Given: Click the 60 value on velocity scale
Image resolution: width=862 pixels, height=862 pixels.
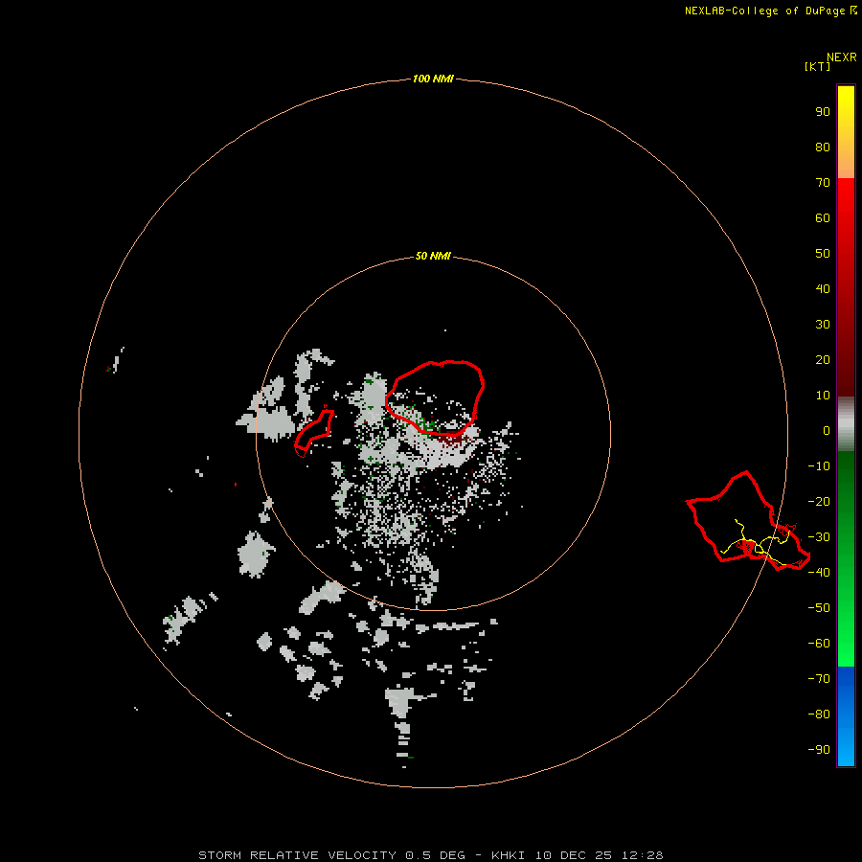Looking at the screenshot, I should click(x=823, y=217).
